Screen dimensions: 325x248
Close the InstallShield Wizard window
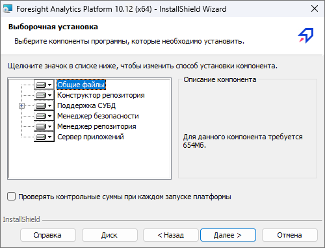click(315, 8)
